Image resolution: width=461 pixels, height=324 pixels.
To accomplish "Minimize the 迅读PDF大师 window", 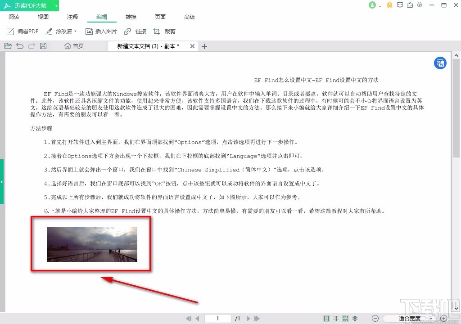I will [432, 5].
